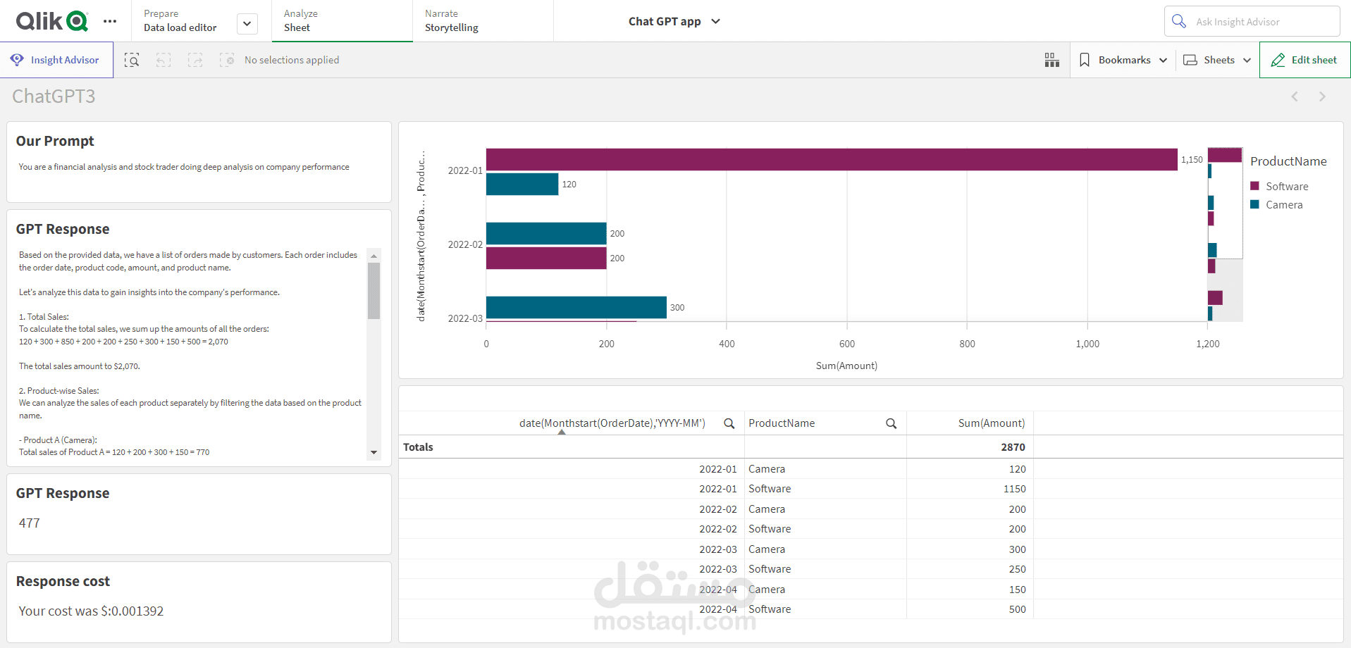
Task: Click the Sum(Amount) axis title
Action: 846,366
